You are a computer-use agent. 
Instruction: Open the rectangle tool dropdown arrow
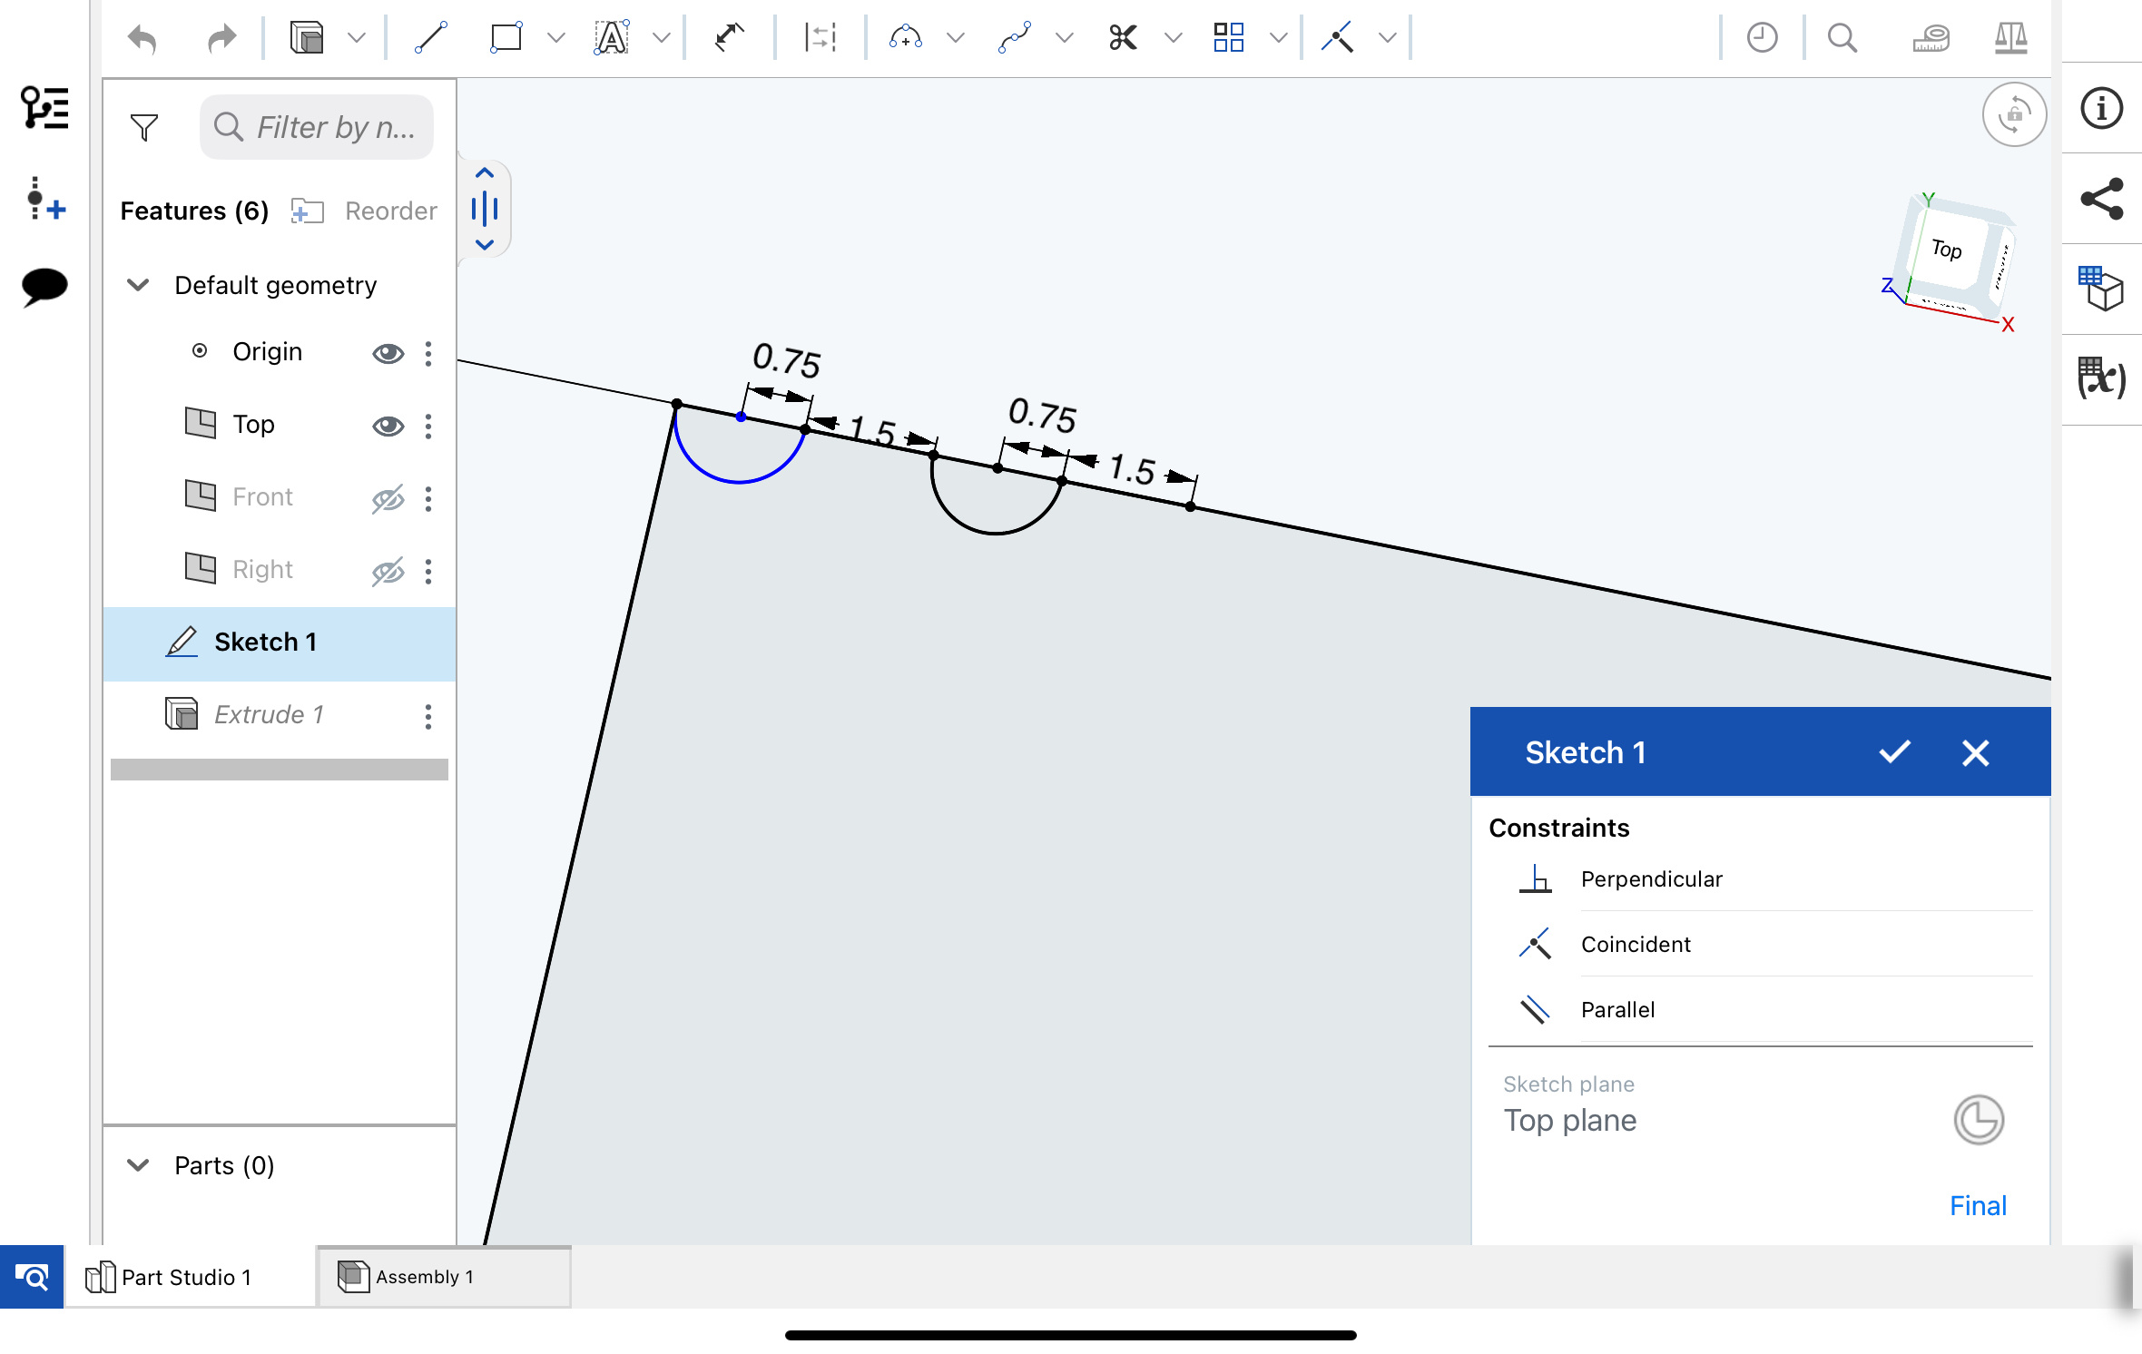[556, 38]
